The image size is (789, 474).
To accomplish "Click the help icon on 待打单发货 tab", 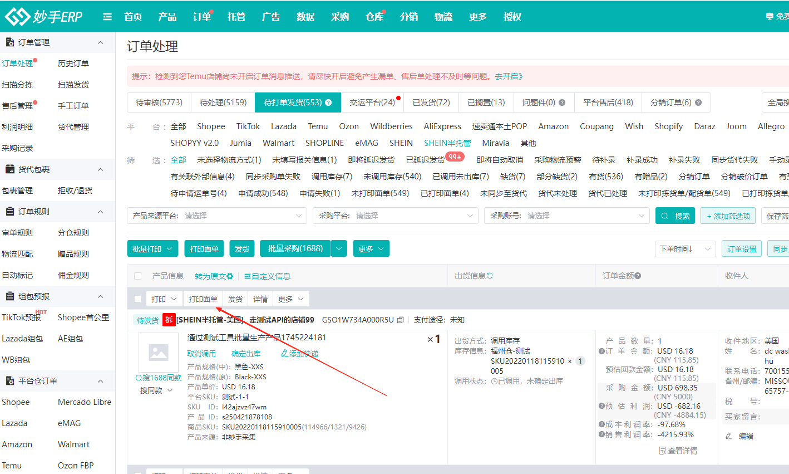I will coord(328,102).
